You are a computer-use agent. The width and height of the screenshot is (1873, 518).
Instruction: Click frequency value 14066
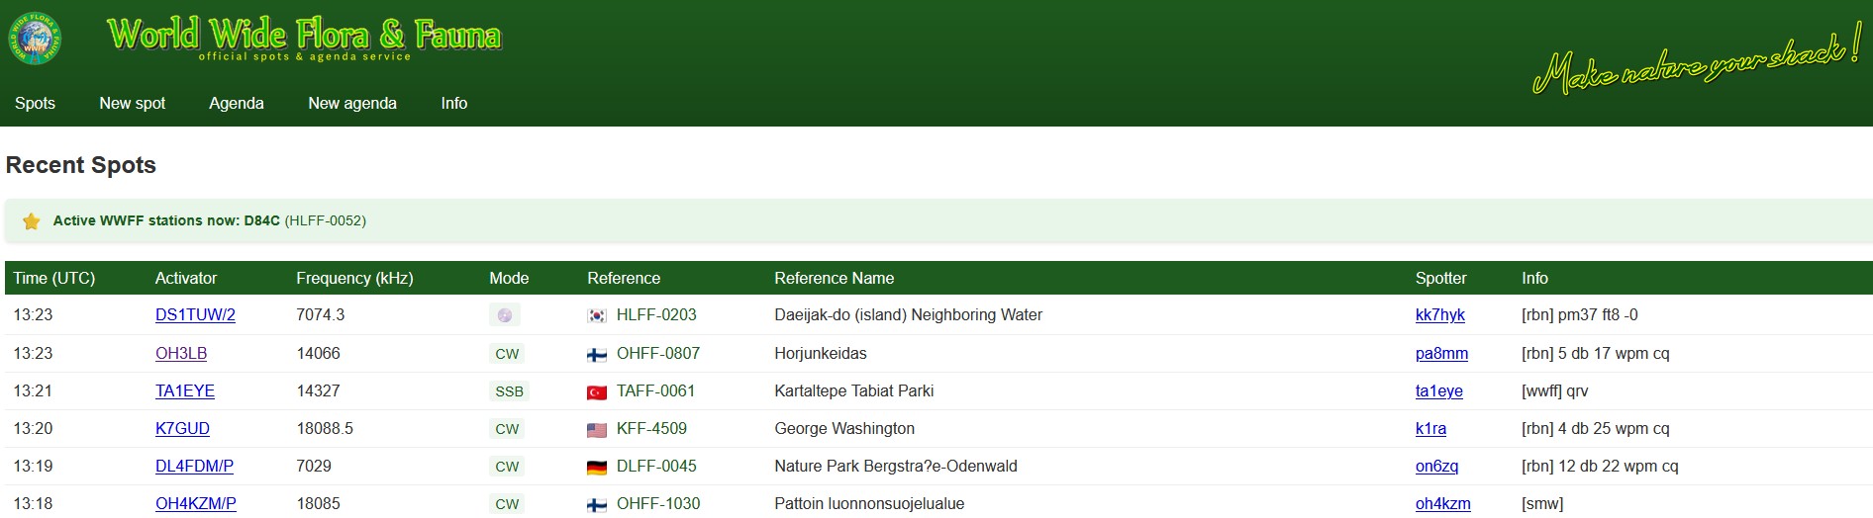tap(318, 354)
